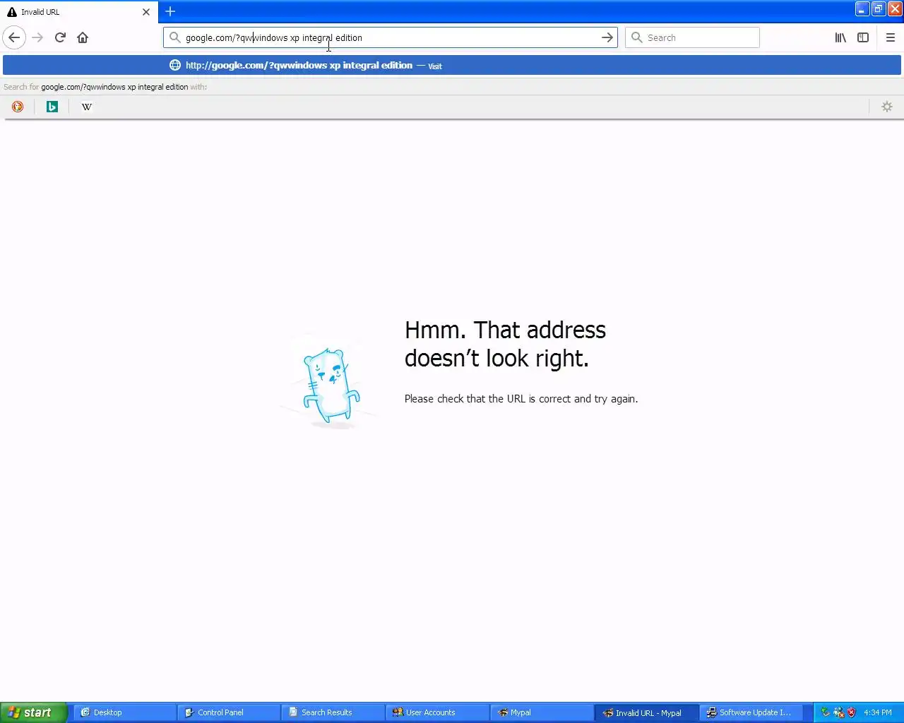Reload the current page
904x723 pixels.
pyautogui.click(x=60, y=37)
